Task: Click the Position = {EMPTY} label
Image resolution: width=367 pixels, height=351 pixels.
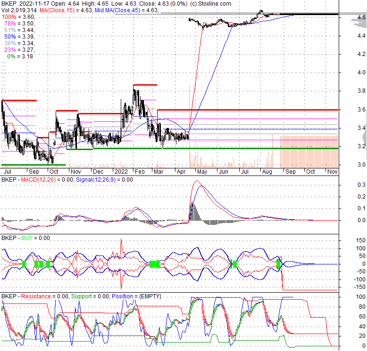Action: tap(136, 296)
